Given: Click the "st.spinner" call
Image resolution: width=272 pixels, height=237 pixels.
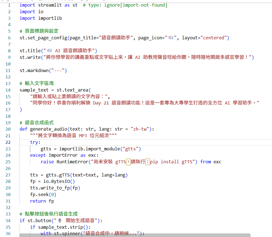Looking at the screenshot, I should coord(67,233).
